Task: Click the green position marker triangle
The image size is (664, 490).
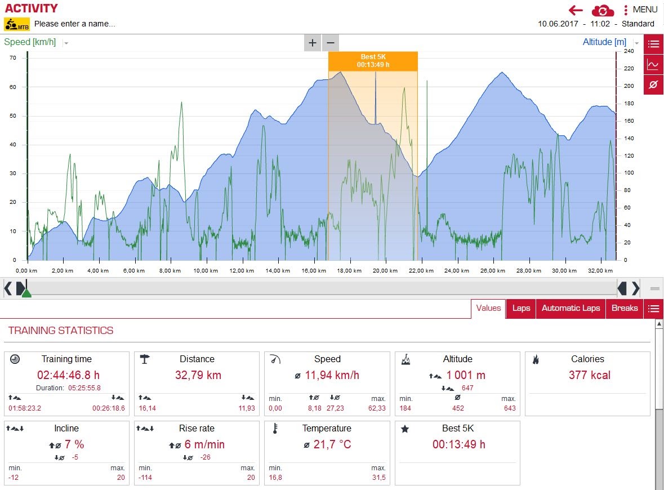Action: [26, 293]
